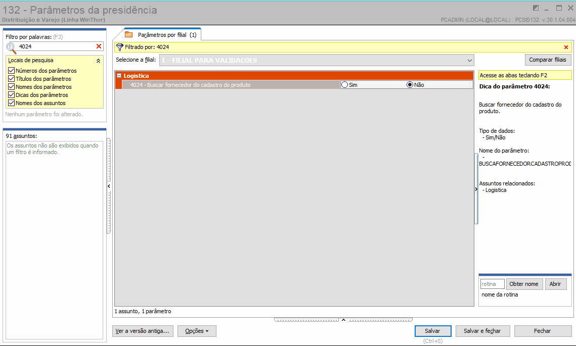Click the folder icon on Parâmetros tab
This screenshot has width=576, height=346.
pos(128,34)
